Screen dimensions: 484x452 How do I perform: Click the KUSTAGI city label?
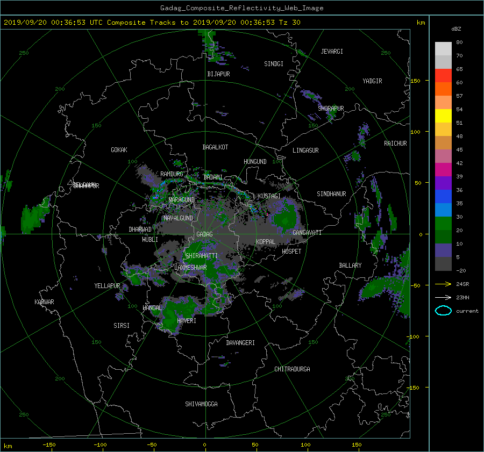(x=269, y=196)
